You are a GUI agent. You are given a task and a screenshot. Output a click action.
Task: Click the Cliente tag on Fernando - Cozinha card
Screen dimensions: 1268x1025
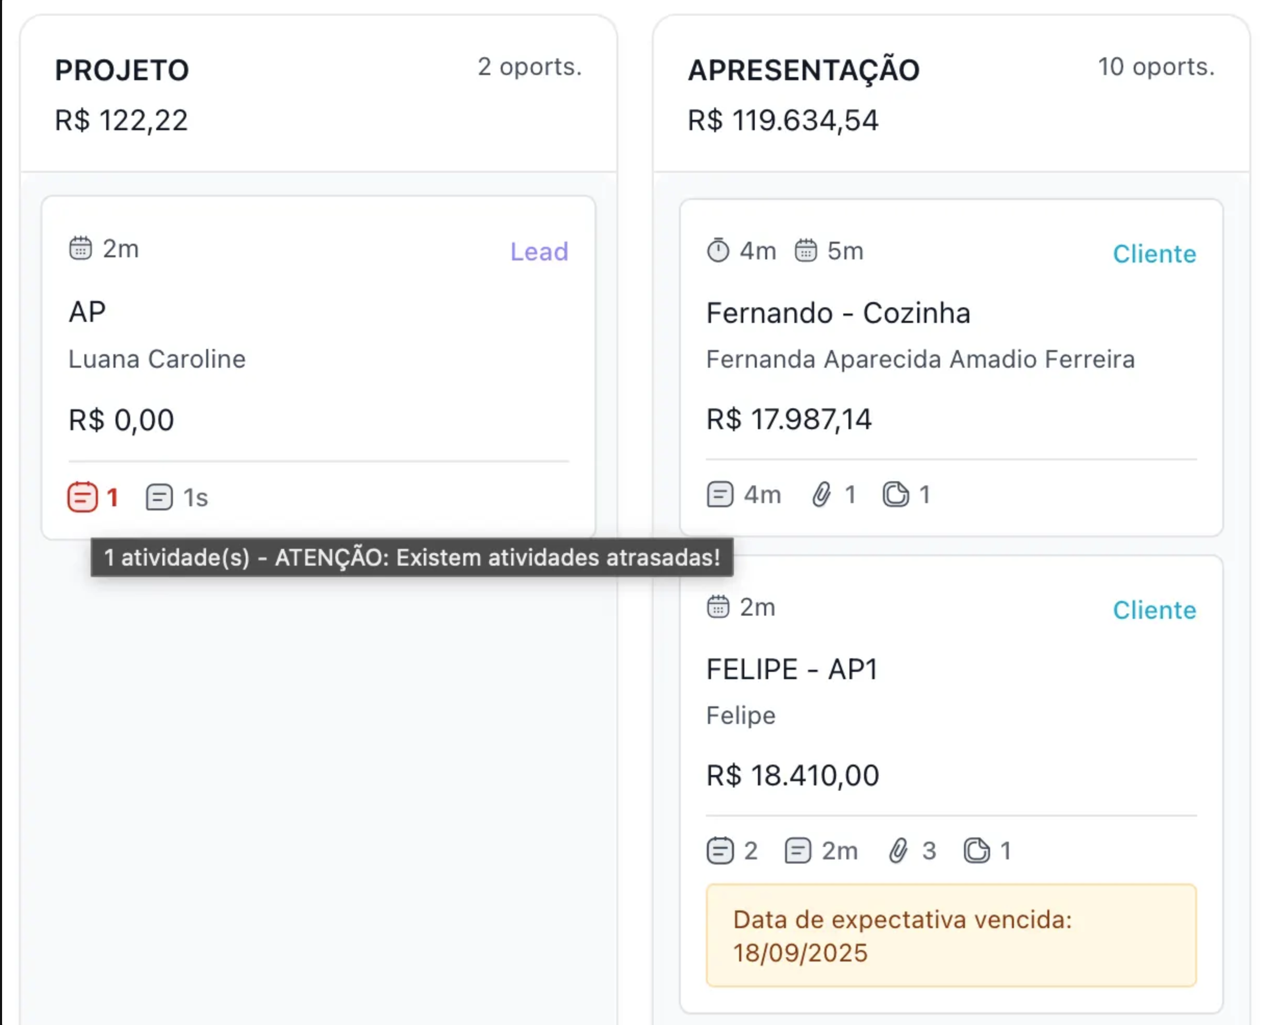(x=1154, y=254)
